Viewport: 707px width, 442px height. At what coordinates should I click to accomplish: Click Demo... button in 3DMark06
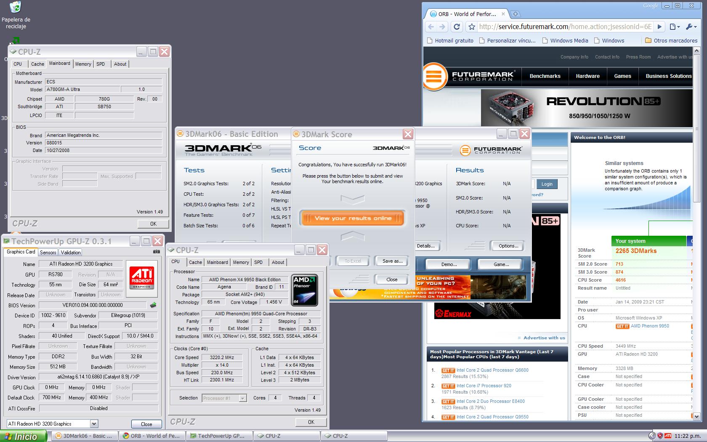coord(449,264)
